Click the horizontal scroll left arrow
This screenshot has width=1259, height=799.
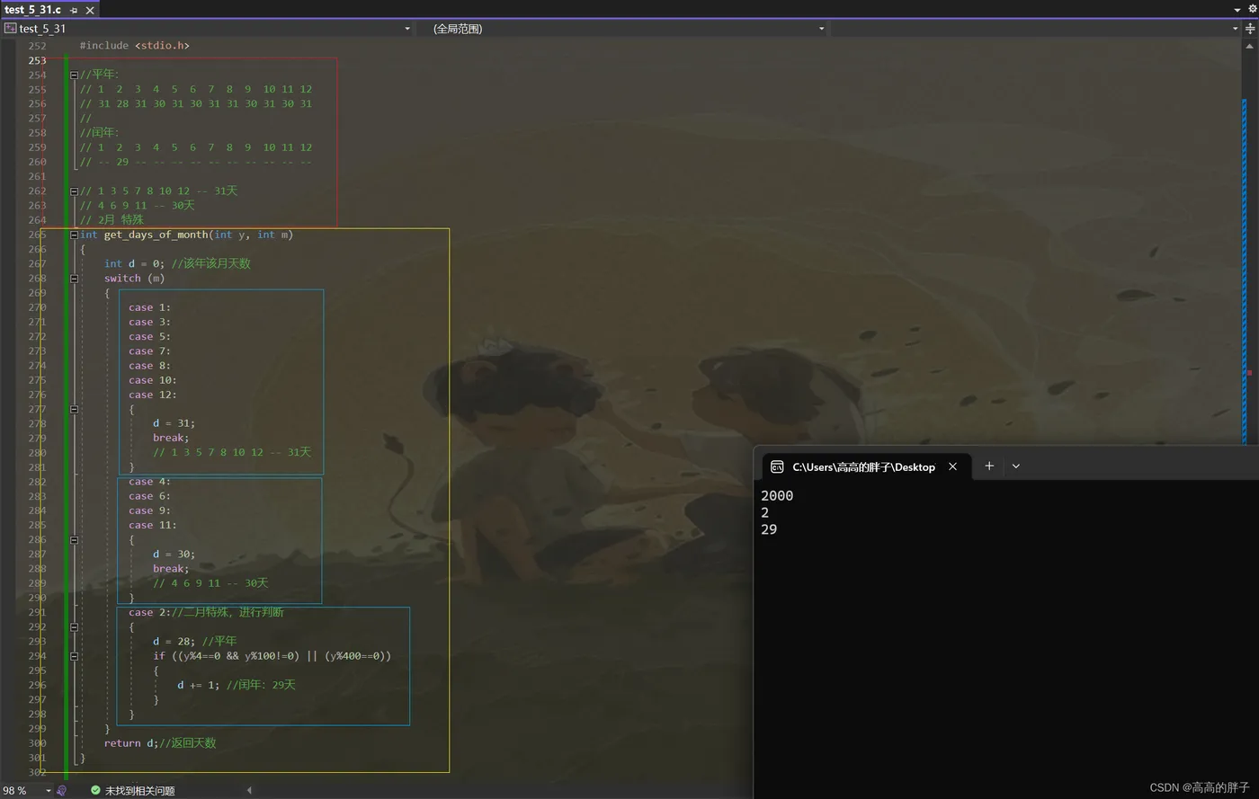coord(249,791)
